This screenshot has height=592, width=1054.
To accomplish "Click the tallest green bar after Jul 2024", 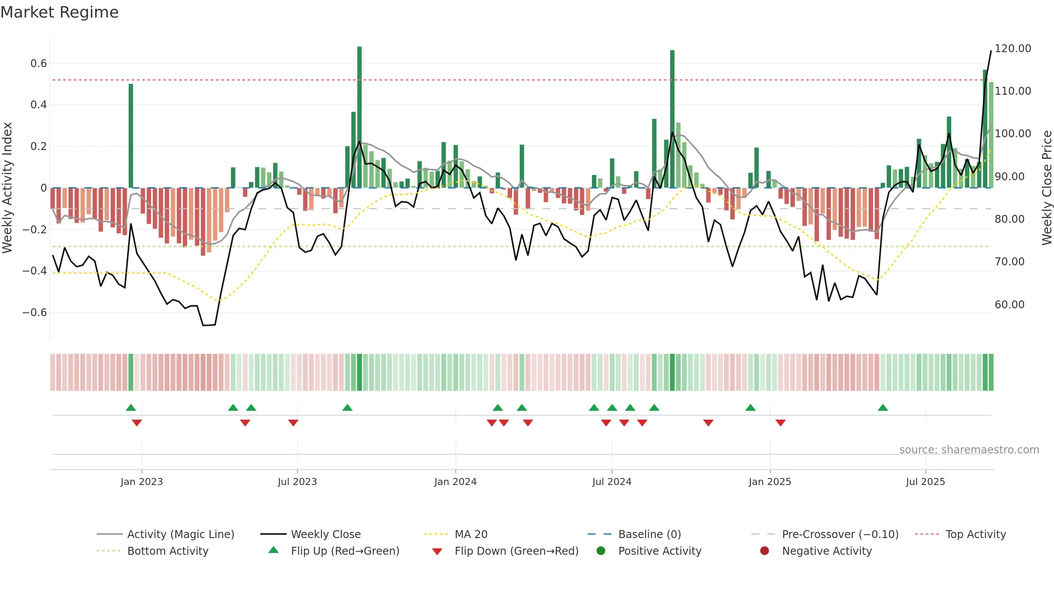I will (x=672, y=119).
